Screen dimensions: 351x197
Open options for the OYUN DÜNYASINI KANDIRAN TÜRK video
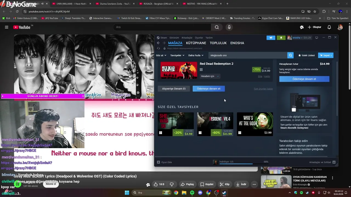tap(332, 178)
